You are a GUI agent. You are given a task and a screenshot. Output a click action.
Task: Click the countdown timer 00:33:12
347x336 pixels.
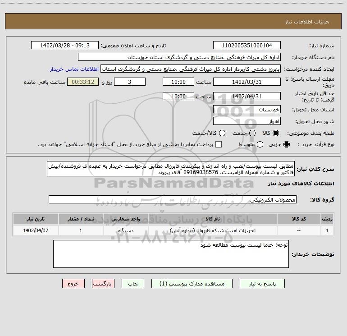point(83,82)
